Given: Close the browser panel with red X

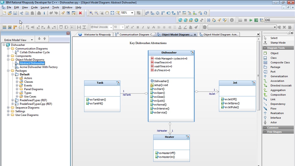Looking at the screenshot, I should point(68,33).
